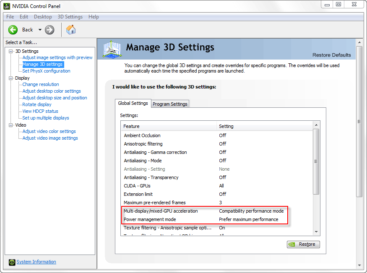Select the Power management mode row
Viewport: 367px width, 273px height.
[150, 219]
